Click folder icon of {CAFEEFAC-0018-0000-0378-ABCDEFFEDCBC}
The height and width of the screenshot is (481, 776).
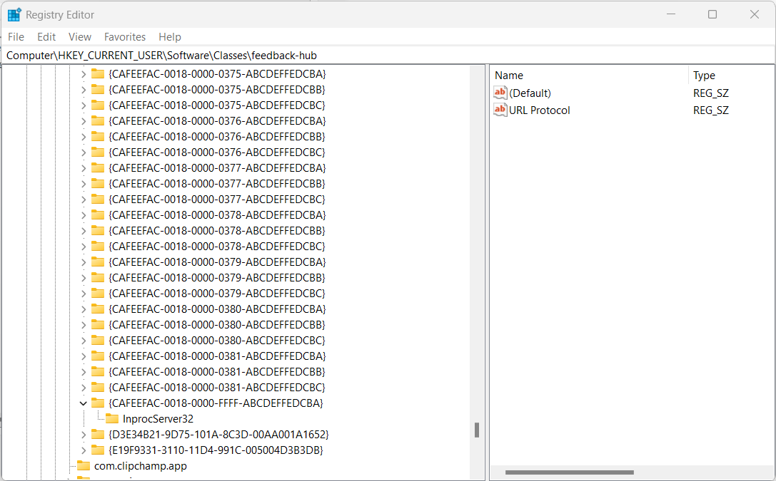(x=98, y=247)
